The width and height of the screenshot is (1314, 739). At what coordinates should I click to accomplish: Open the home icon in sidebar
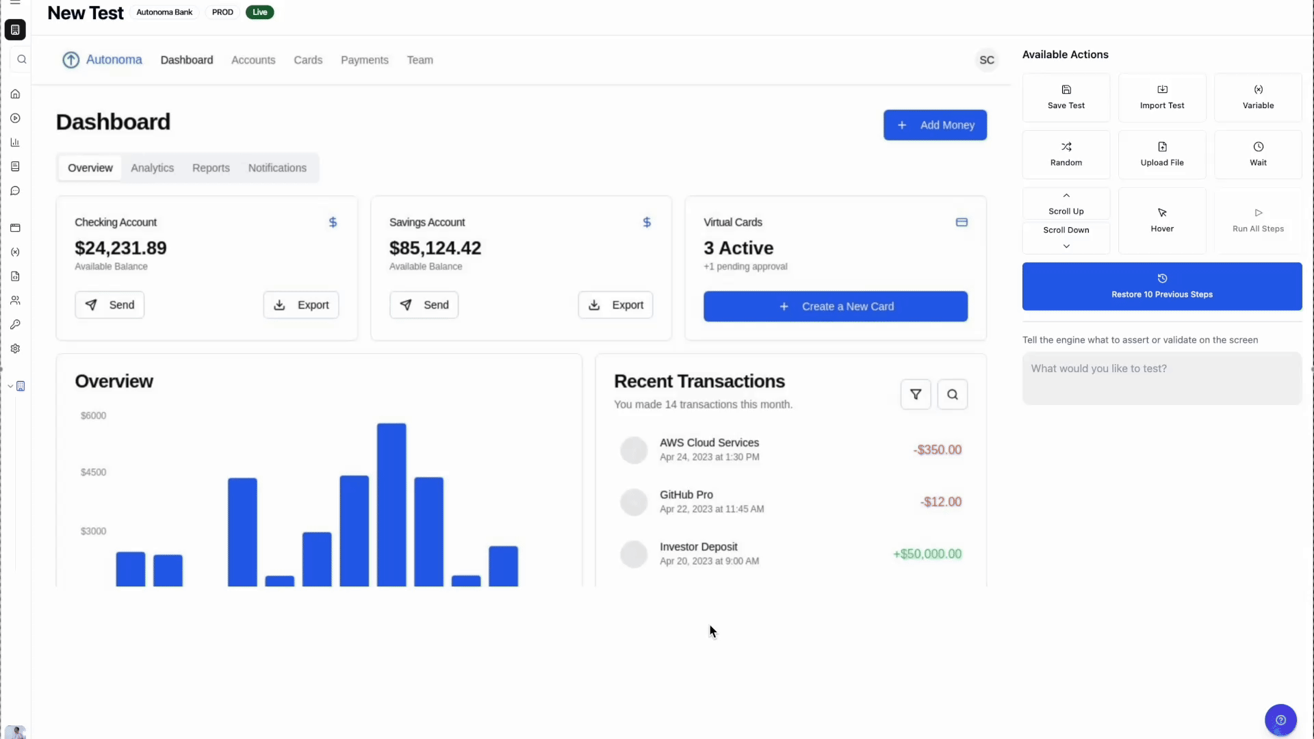15,94
